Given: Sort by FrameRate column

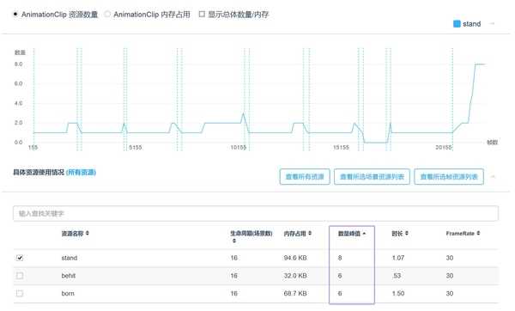Looking at the screenshot, I should (463, 234).
